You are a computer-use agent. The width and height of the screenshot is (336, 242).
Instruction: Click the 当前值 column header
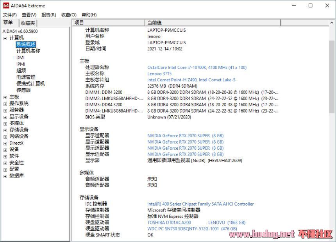pyautogui.click(x=213, y=23)
